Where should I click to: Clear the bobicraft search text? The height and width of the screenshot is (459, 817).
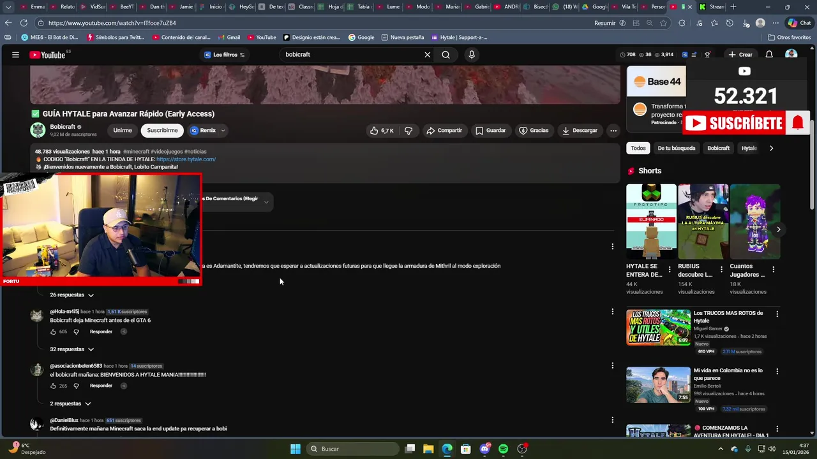pyautogui.click(x=428, y=55)
